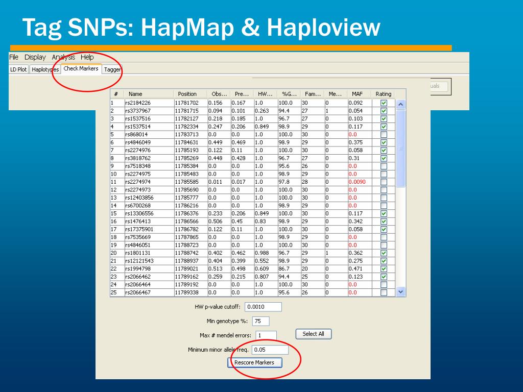
Task: Select marker name rs2274975
Action: pyautogui.click(x=138, y=174)
